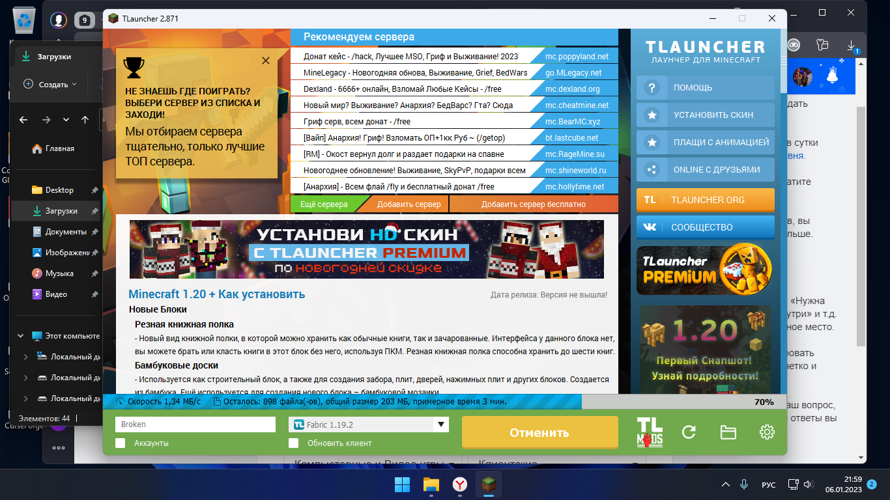This screenshot has height=500, width=890.
Task: Open the launcher settings gear icon
Action: pos(767,432)
